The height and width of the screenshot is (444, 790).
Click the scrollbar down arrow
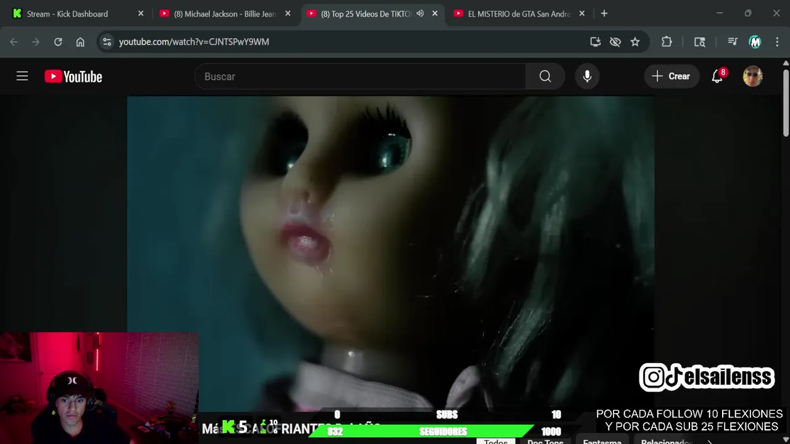pos(786,440)
